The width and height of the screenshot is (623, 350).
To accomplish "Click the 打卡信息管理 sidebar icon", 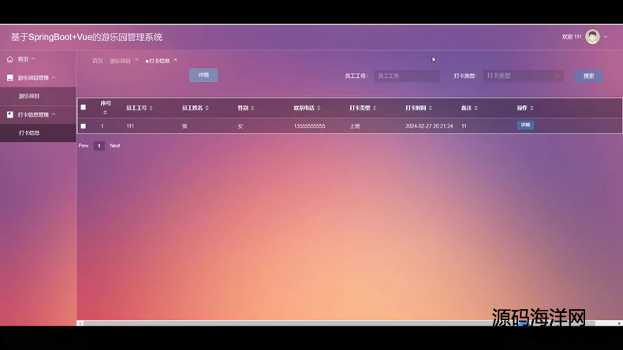I will pos(9,114).
